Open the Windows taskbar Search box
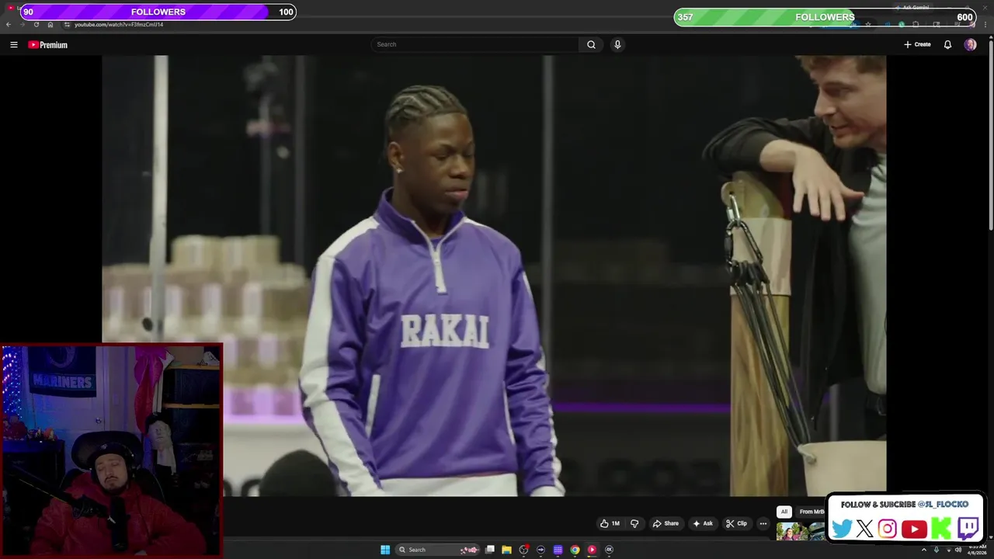Viewport: 994px width, 559px height. [439, 550]
